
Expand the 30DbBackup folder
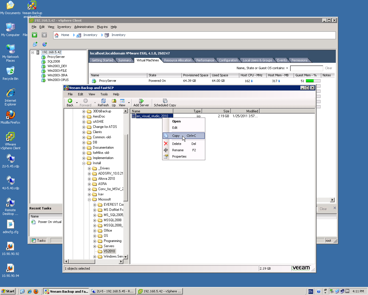coord(84,111)
